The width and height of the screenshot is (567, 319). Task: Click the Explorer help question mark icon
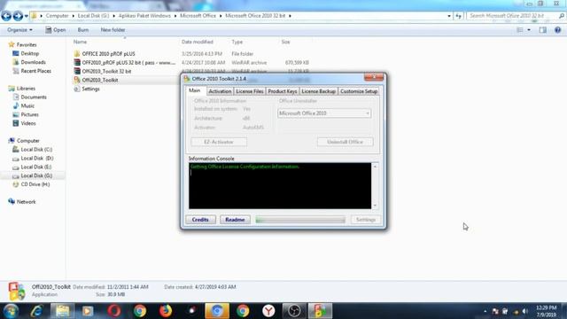557,30
